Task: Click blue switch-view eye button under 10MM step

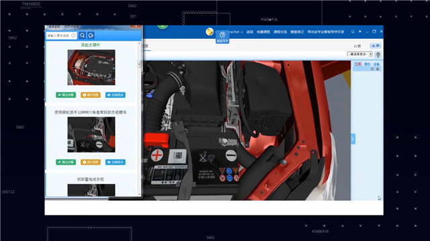Action: 116,162
